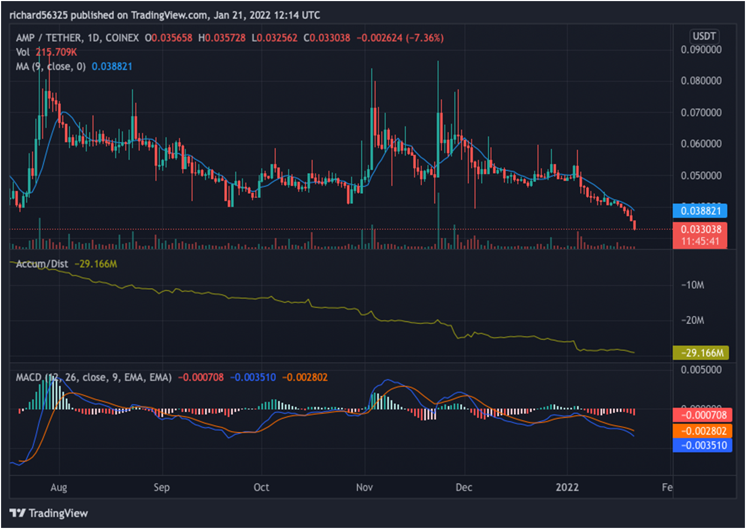Viewport: 746px width, 529px height.
Task: Click the orange -0.002802 signal tag
Action: 702,431
